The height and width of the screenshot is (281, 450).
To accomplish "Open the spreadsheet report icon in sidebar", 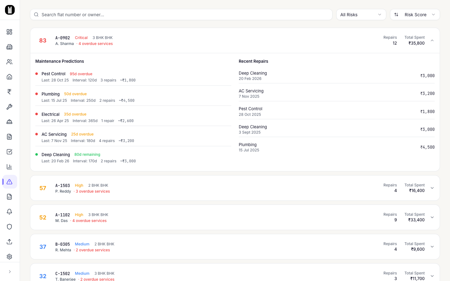I will click(x=9, y=197).
